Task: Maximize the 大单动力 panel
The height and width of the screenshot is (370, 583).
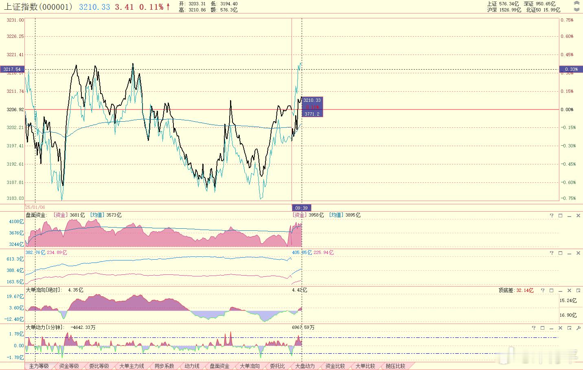Action: [x=543, y=328]
